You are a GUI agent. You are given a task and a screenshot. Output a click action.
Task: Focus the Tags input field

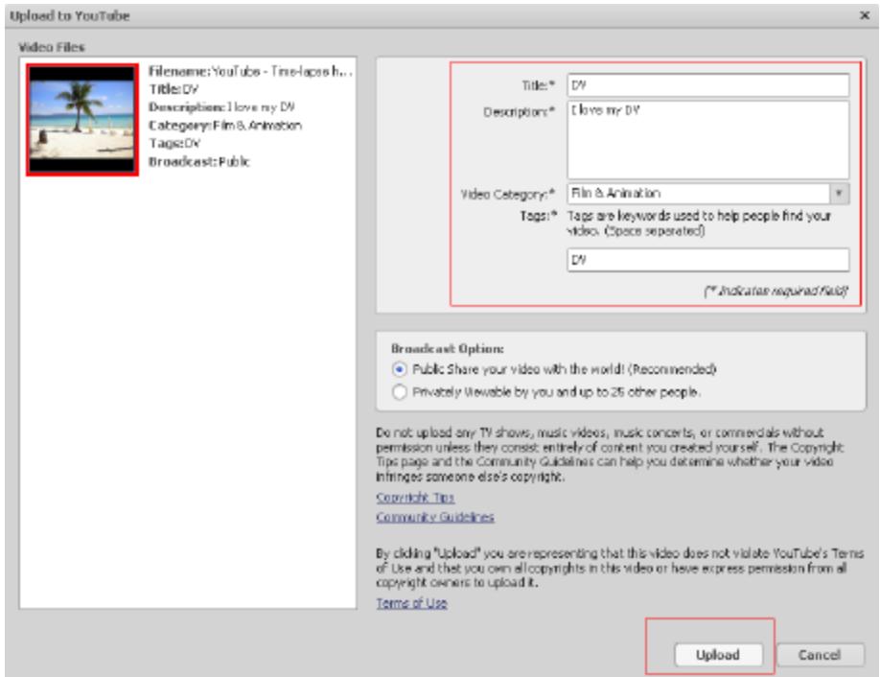(x=708, y=260)
